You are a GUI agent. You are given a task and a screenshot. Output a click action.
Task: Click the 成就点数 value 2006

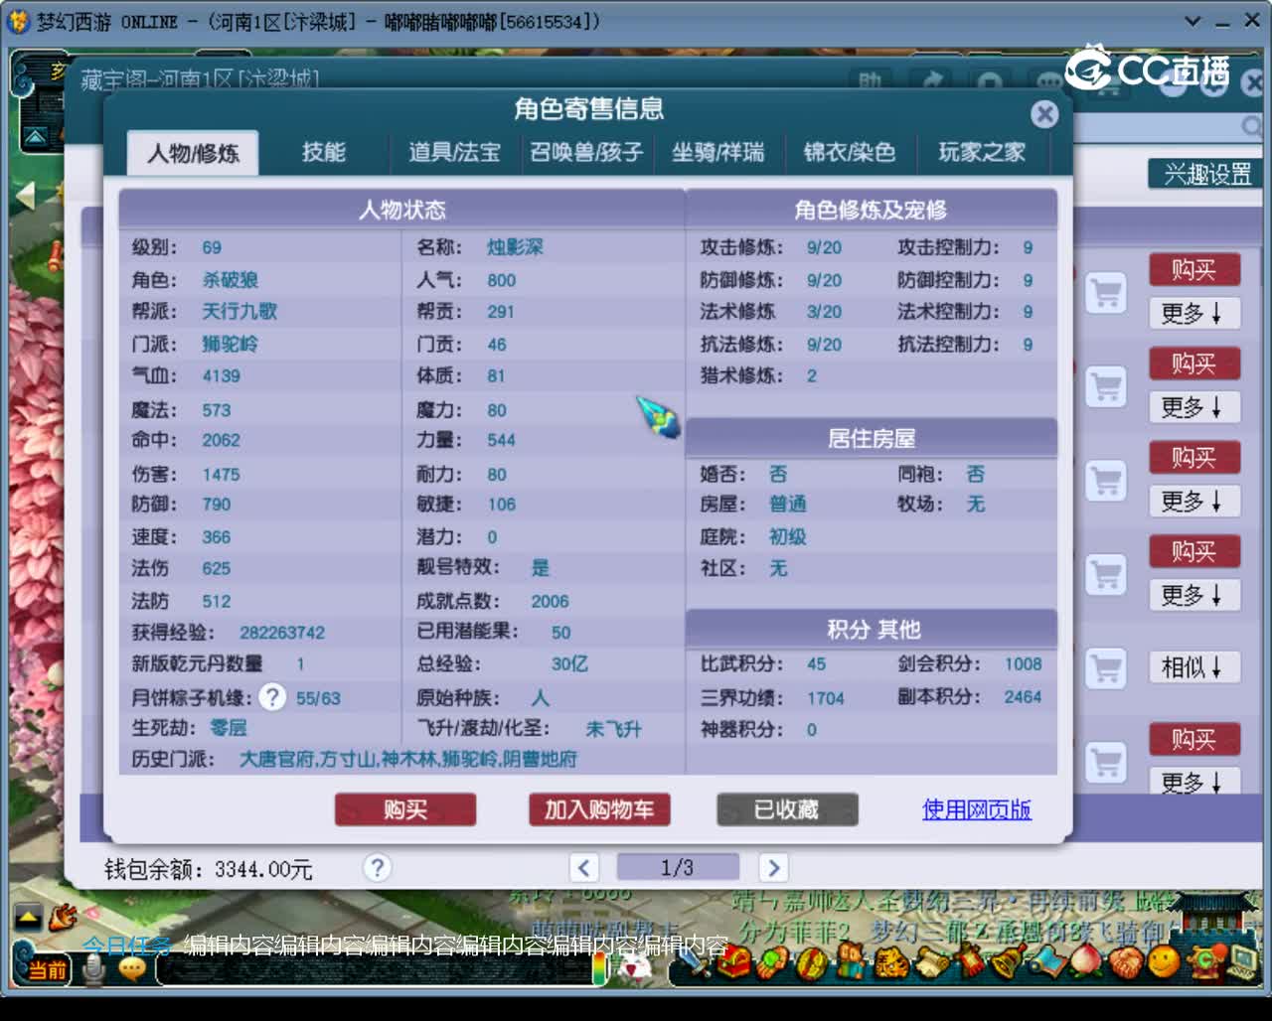550,601
